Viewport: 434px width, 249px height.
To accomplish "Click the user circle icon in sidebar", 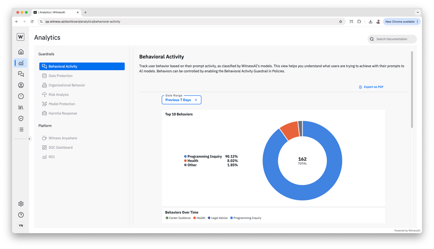I will coord(21,85).
